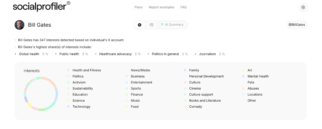The height and width of the screenshot is (129, 322).
Task: Select the News/Media legend entry
Action: 138,70
